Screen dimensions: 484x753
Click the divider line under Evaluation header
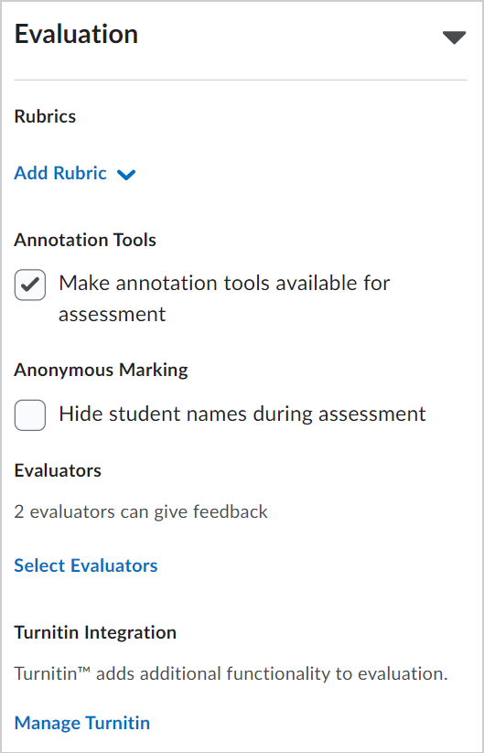tap(241, 80)
